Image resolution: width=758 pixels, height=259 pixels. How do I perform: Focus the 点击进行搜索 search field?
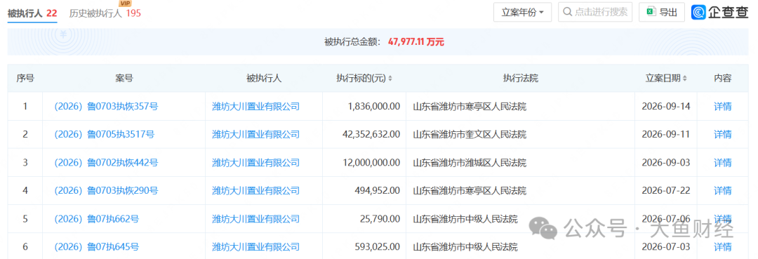[595, 13]
